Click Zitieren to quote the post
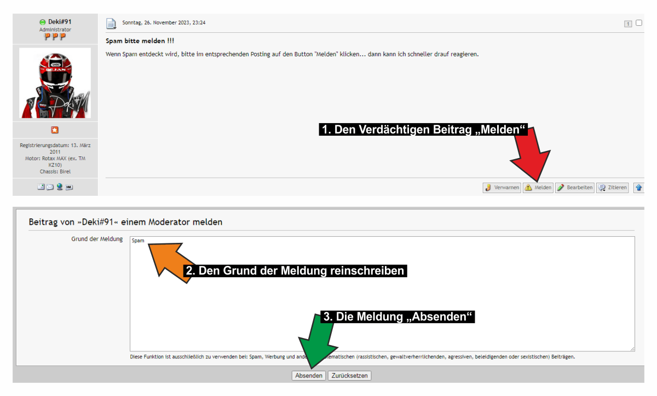Viewport: 657px width, 396px height. coord(613,188)
